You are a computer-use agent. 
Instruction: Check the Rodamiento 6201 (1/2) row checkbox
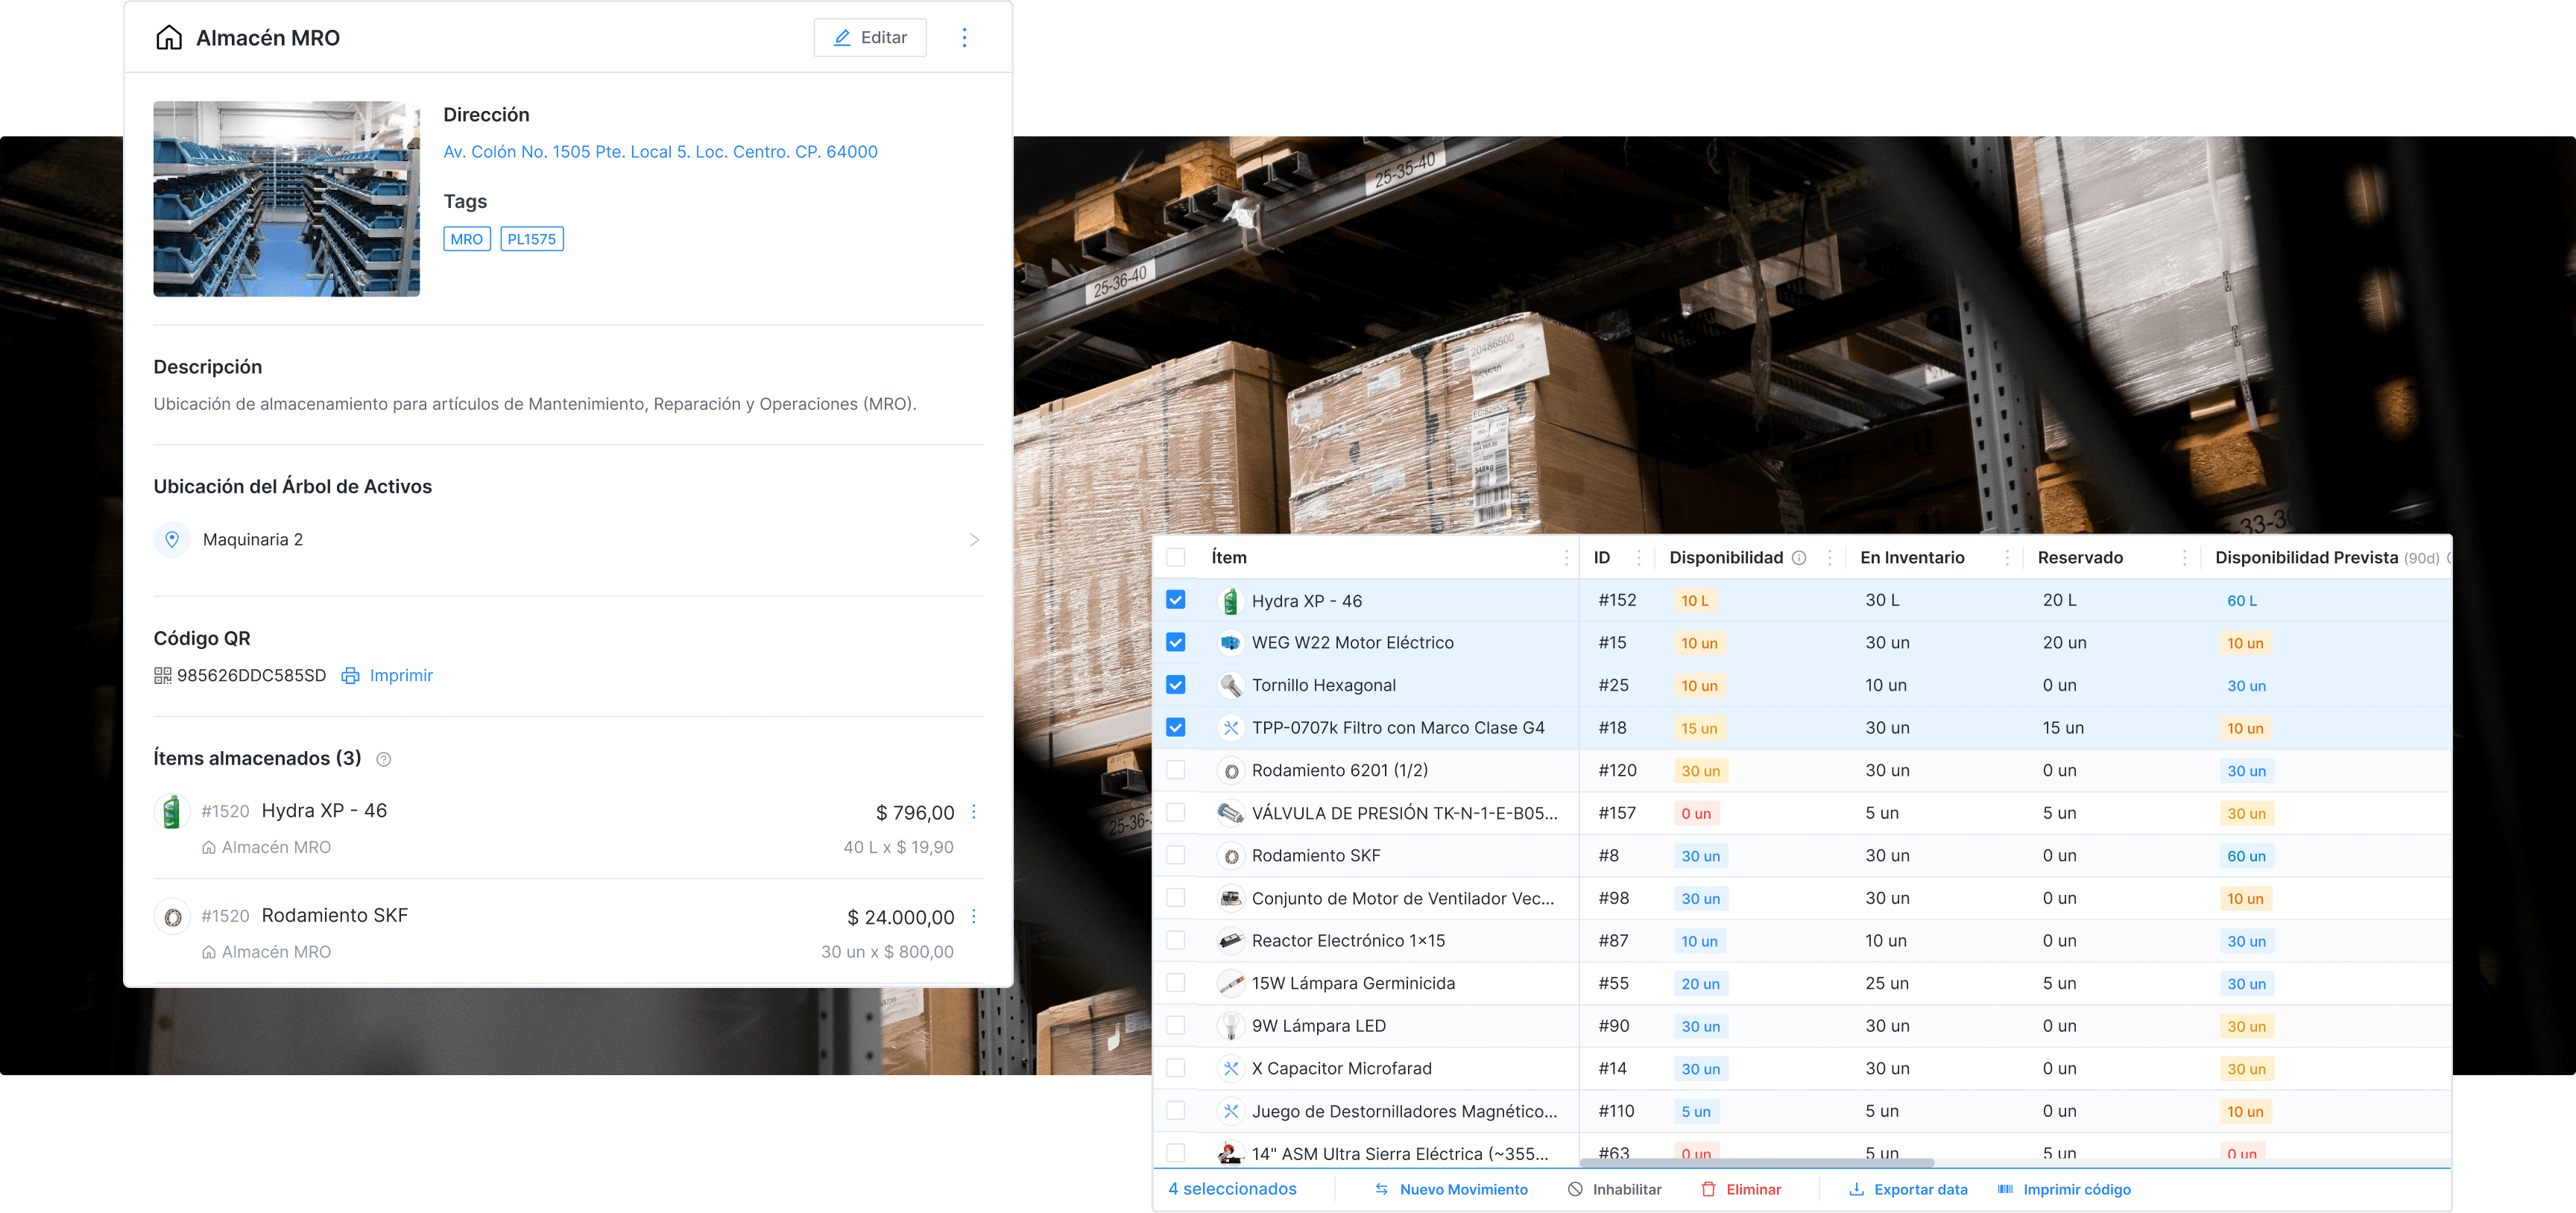pyautogui.click(x=1176, y=770)
